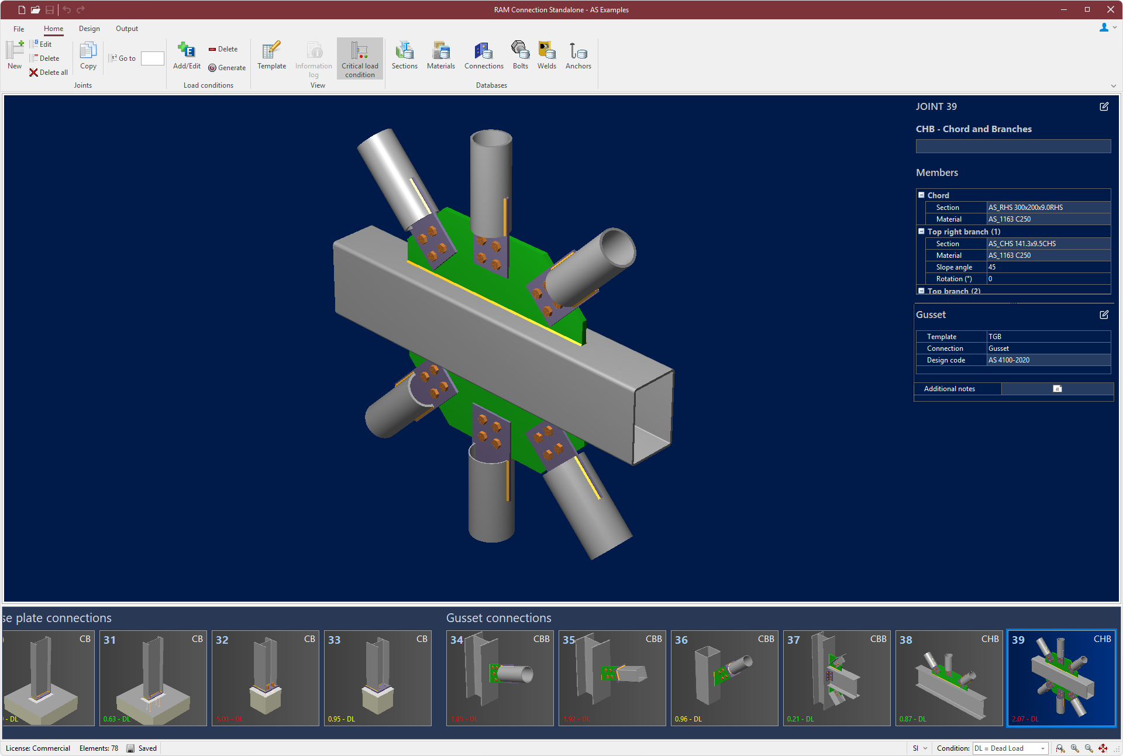Click Generate load conditions button

point(227,68)
